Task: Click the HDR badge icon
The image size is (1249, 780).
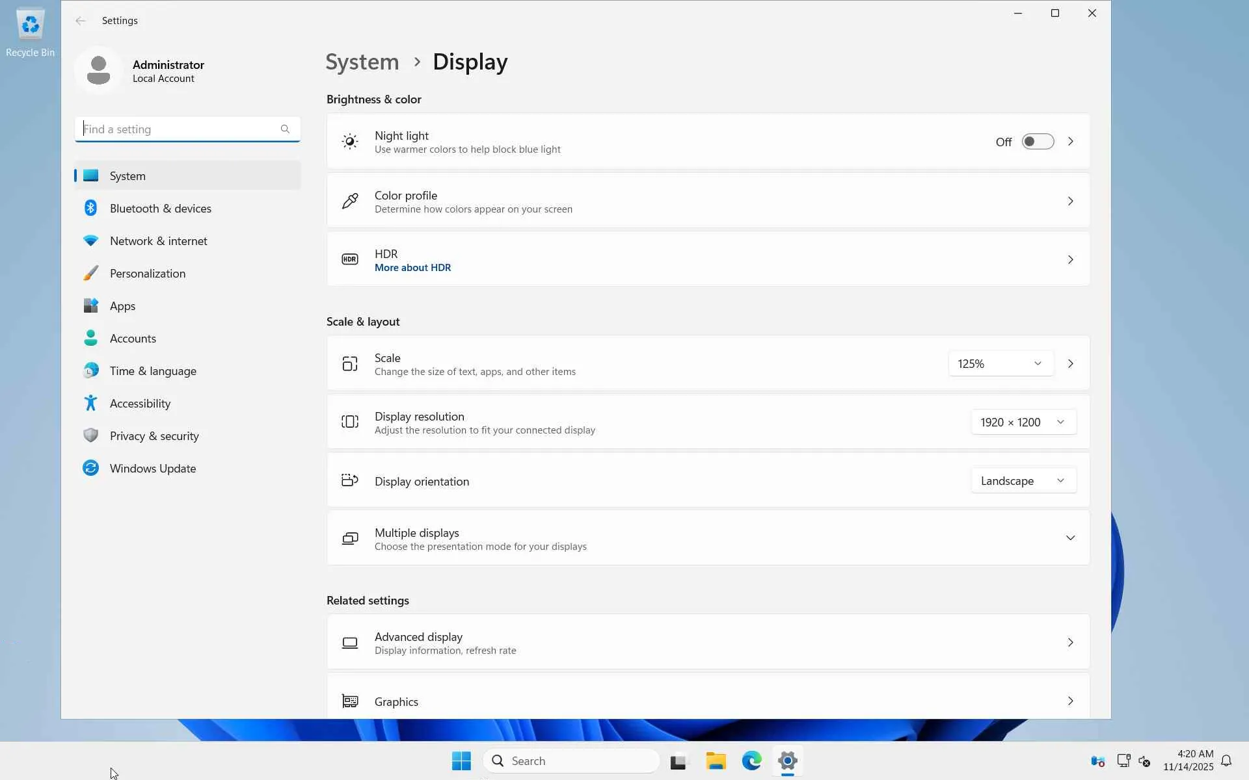Action: click(x=349, y=259)
